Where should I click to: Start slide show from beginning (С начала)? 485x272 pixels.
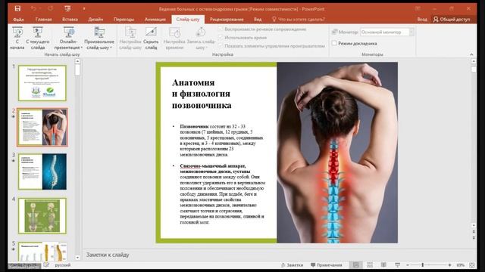[17, 39]
